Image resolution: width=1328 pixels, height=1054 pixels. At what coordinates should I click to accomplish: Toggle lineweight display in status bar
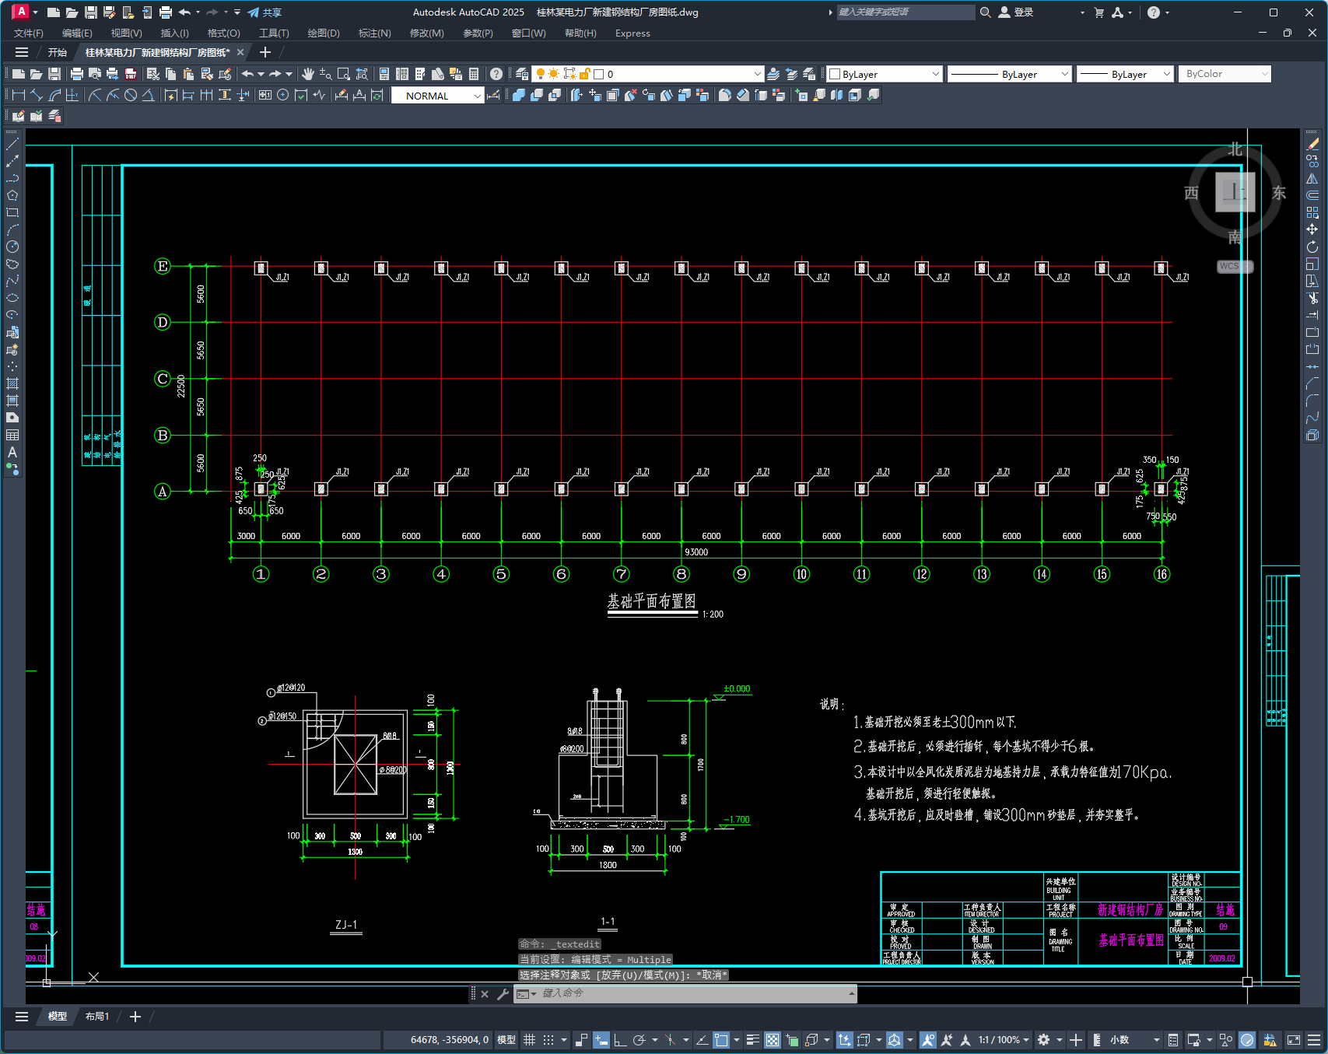click(752, 1040)
